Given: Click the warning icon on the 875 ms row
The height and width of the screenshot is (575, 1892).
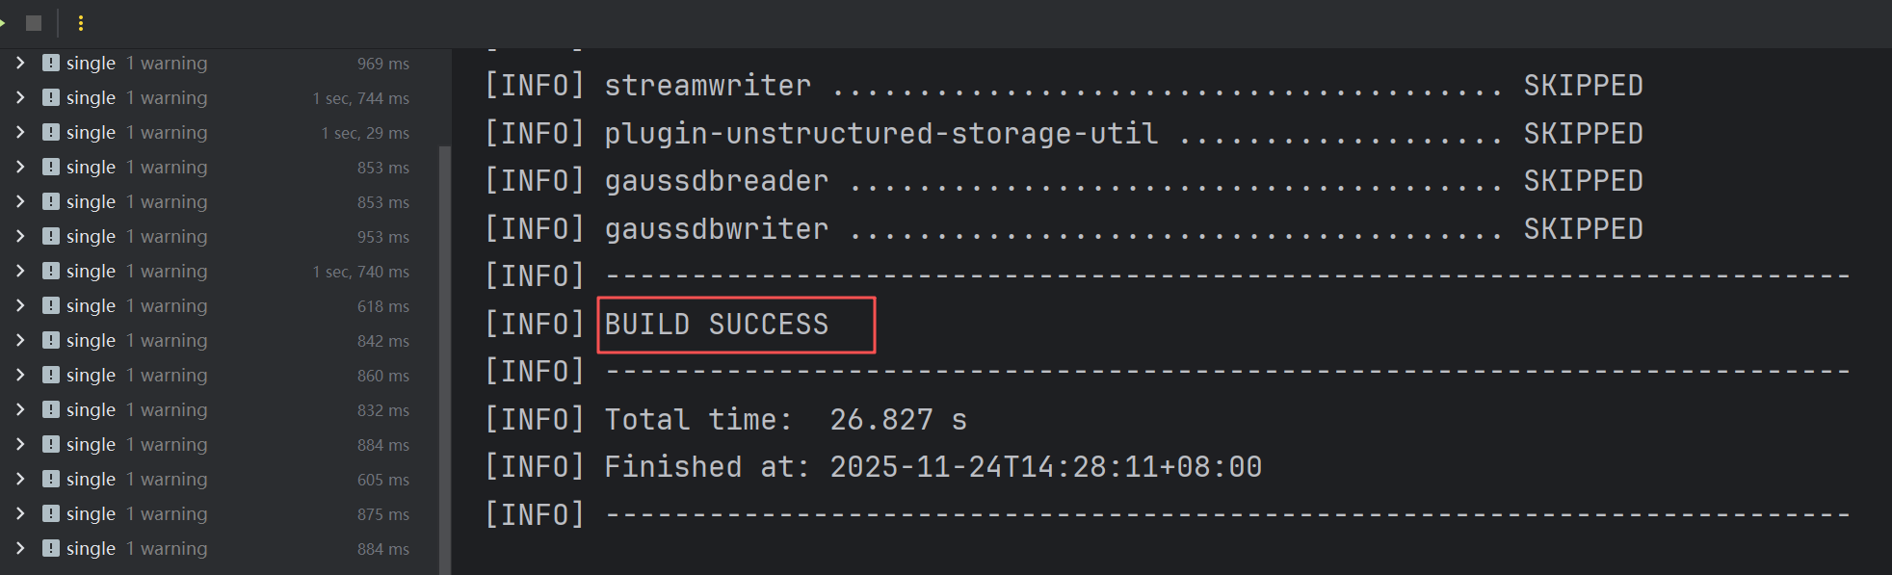Looking at the screenshot, I should click(51, 513).
